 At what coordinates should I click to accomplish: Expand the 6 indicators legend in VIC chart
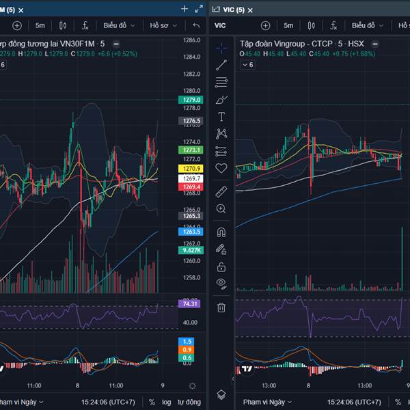point(247,65)
